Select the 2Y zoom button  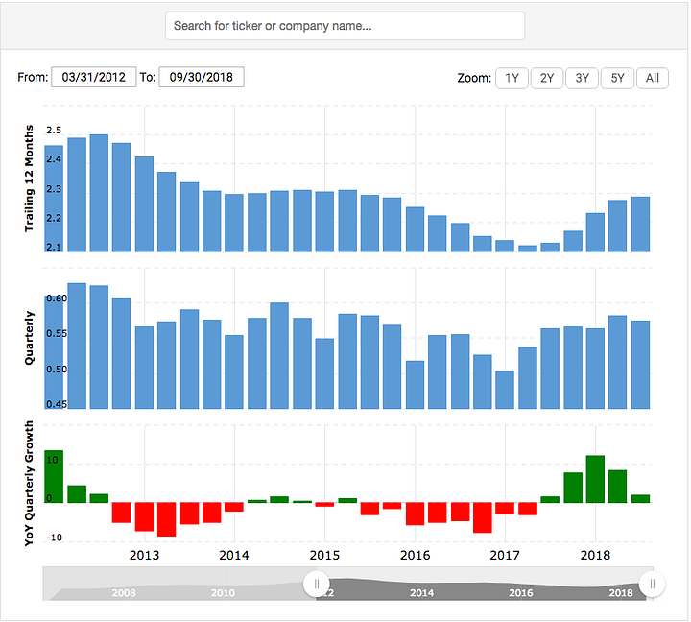[547, 78]
